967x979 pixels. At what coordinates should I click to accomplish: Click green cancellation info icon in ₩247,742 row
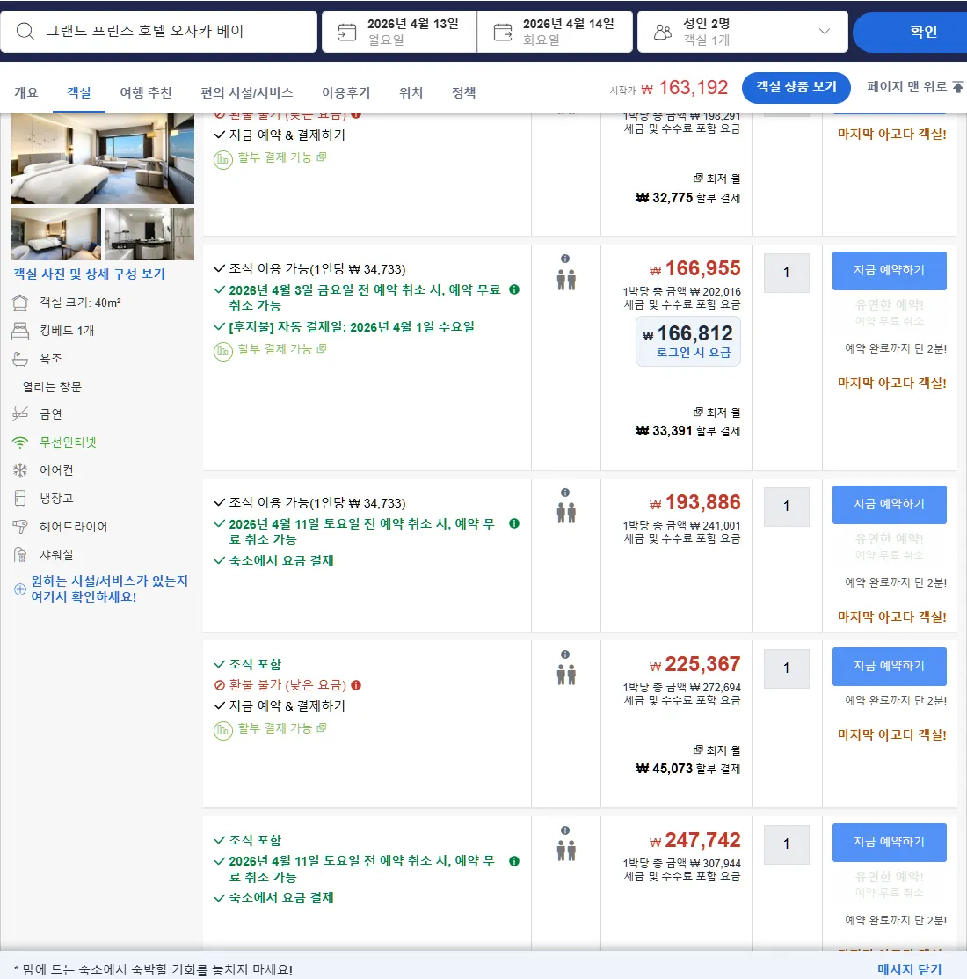(514, 861)
